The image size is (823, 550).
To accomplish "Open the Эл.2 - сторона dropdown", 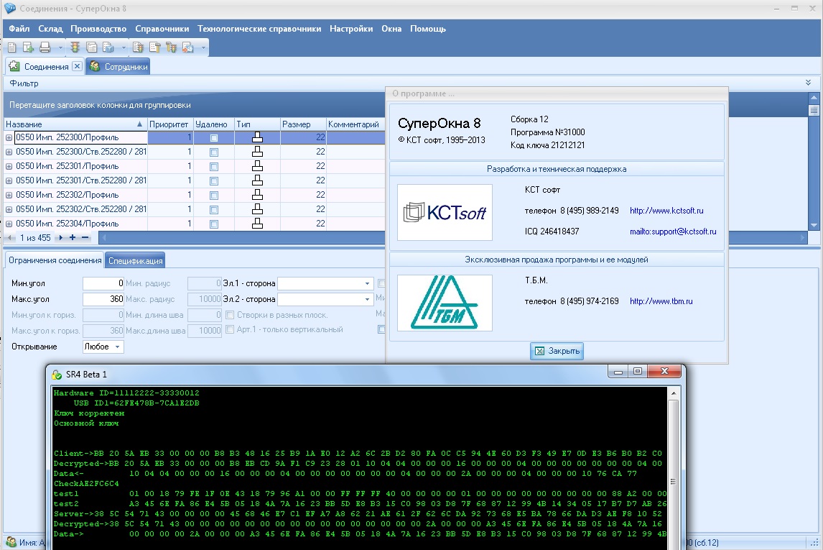I will pos(368,299).
